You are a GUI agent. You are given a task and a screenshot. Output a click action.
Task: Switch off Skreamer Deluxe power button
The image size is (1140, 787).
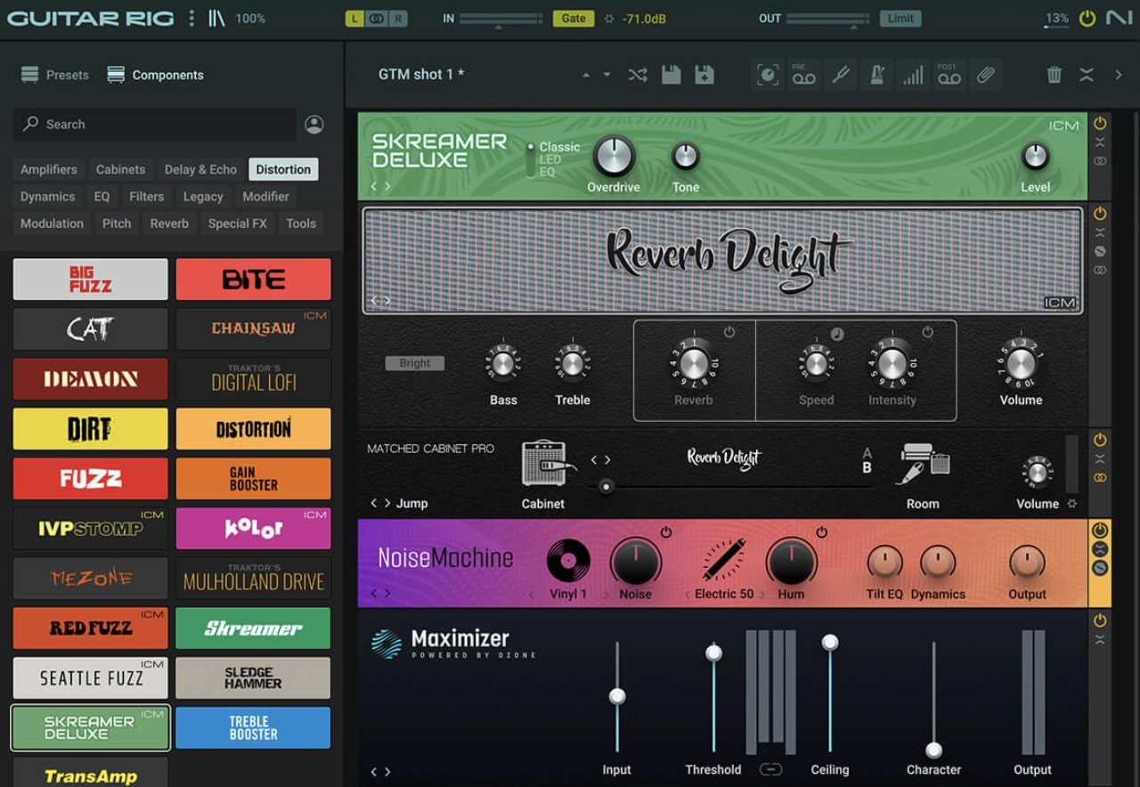pos(1100,124)
